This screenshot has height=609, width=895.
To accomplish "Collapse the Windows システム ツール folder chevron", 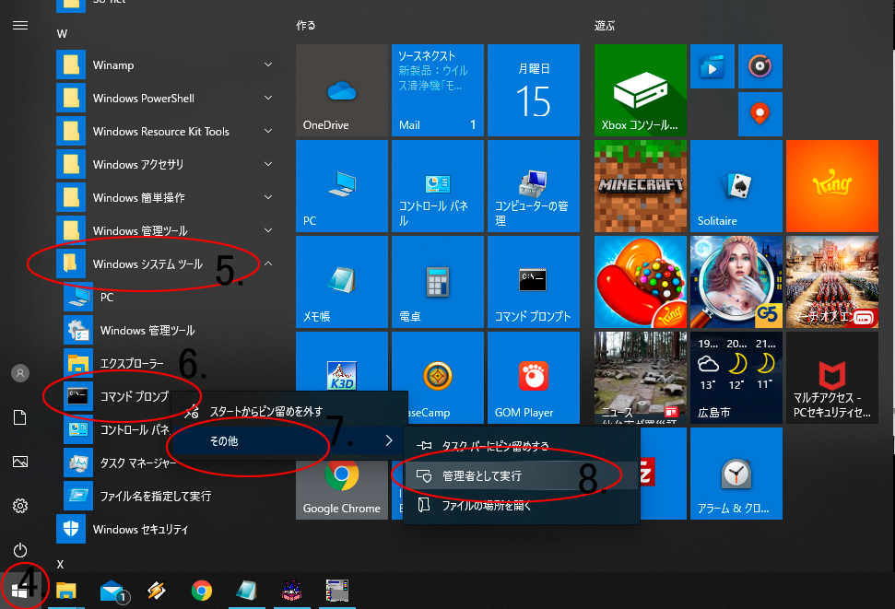I will pos(267,264).
